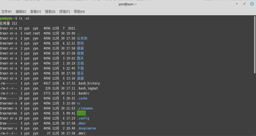Open the 终端(T) menu

tap(64, 11)
